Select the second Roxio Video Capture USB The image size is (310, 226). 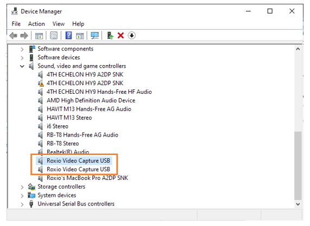[78, 169]
